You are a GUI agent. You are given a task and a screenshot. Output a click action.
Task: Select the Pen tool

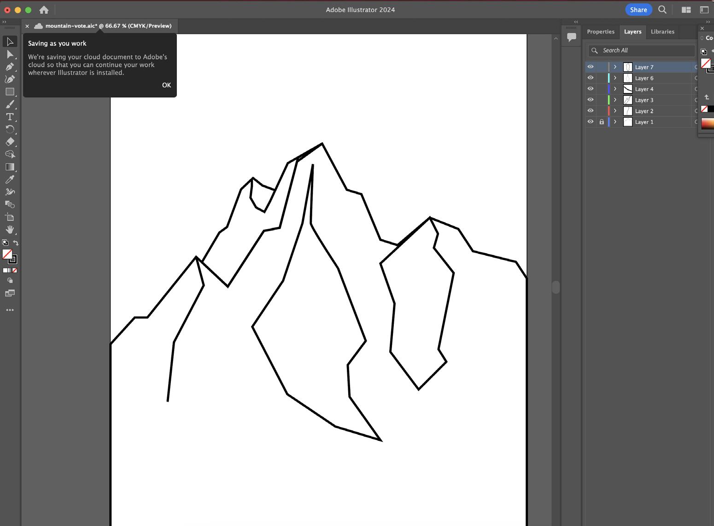[10, 67]
